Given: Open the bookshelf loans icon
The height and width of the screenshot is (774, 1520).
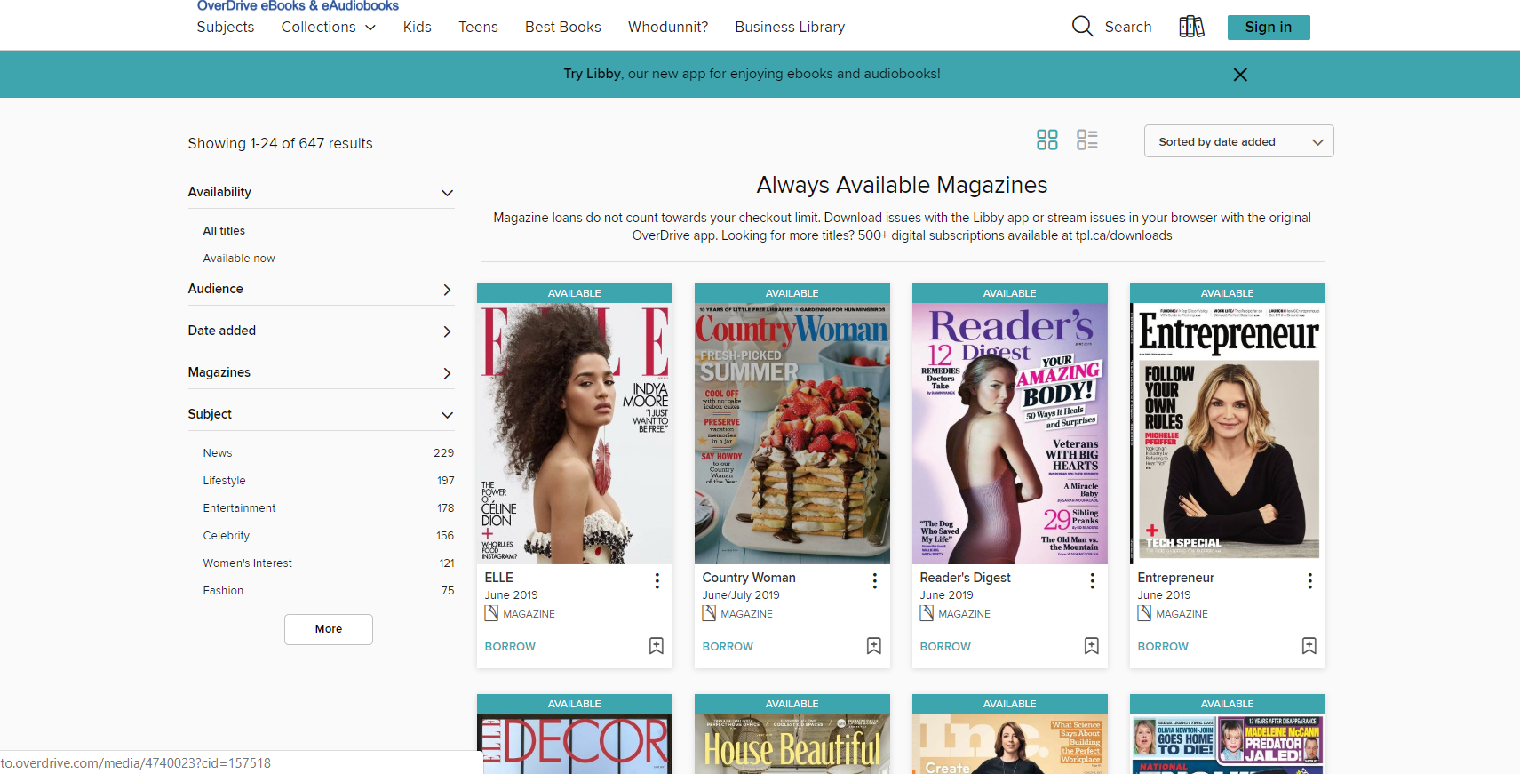Looking at the screenshot, I should click(1191, 27).
